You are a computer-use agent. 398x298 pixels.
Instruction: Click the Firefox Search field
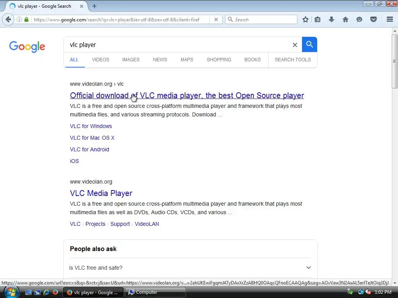tap(261, 19)
